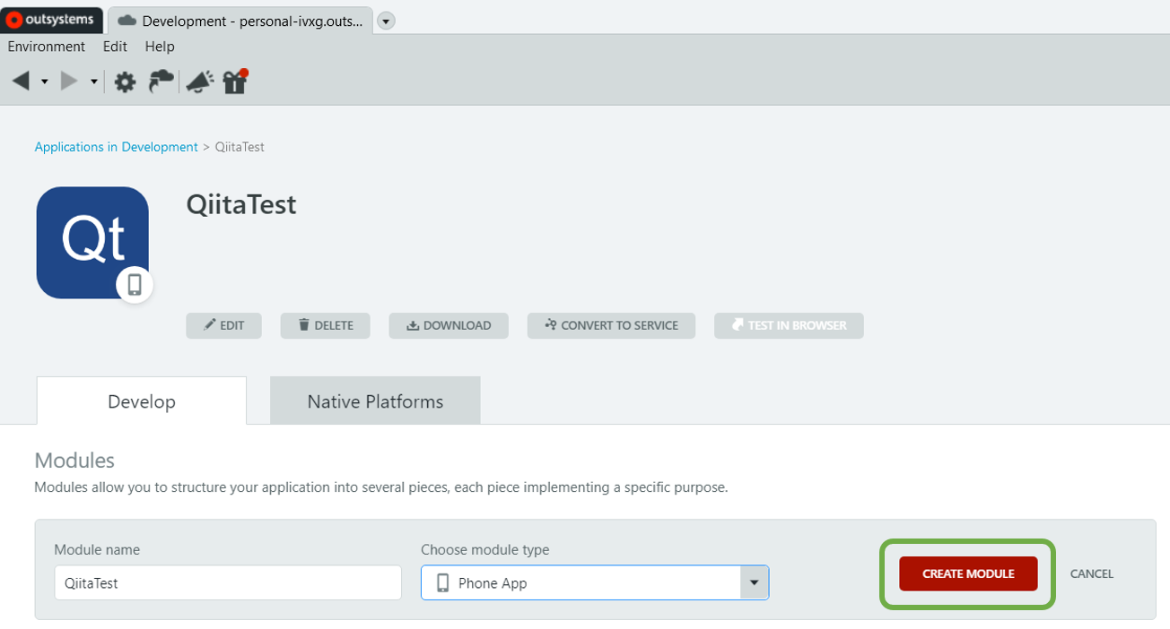Image resolution: width=1170 pixels, height=629 pixels.
Task: Open the settings gear in toolbar
Action: click(x=125, y=82)
